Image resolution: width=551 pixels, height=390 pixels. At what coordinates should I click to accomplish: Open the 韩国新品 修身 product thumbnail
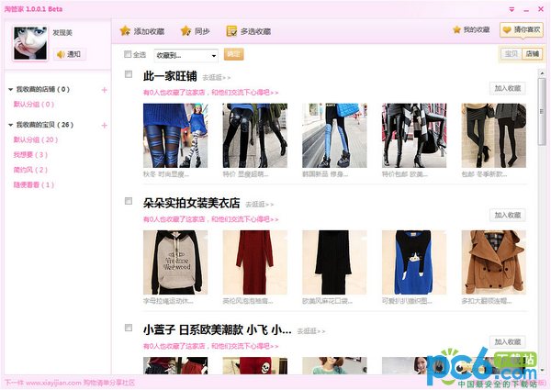[x=334, y=135]
